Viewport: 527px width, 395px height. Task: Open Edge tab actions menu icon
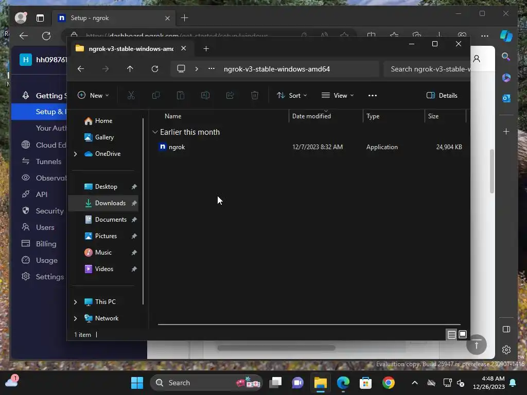40,18
